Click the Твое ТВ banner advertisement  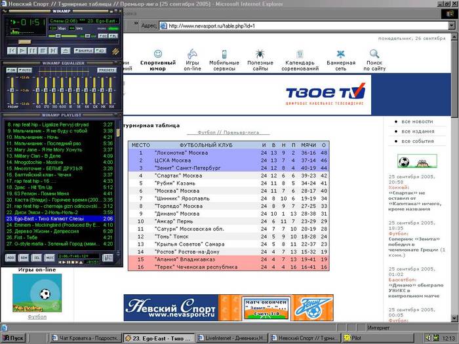[247, 94]
